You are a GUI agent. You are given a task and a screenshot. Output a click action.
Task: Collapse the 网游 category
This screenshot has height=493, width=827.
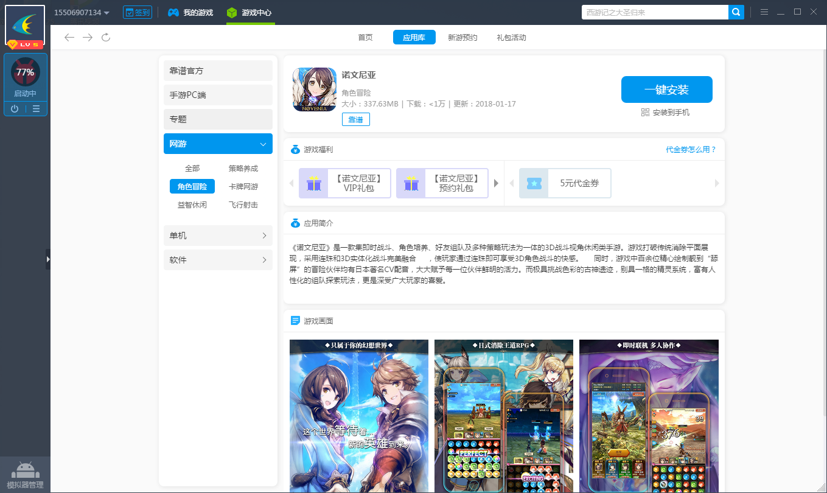[218, 144]
